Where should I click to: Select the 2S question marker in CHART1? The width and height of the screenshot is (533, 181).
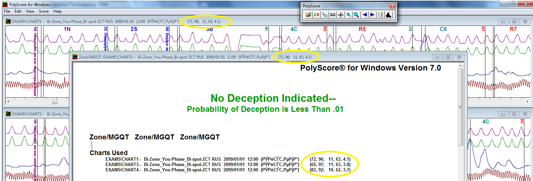(x=134, y=29)
